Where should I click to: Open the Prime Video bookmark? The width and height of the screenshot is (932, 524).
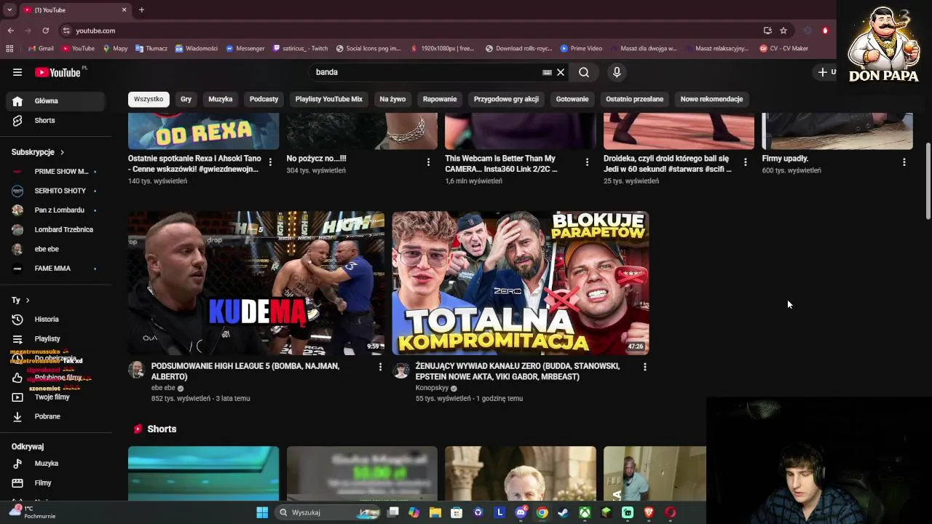click(x=581, y=49)
